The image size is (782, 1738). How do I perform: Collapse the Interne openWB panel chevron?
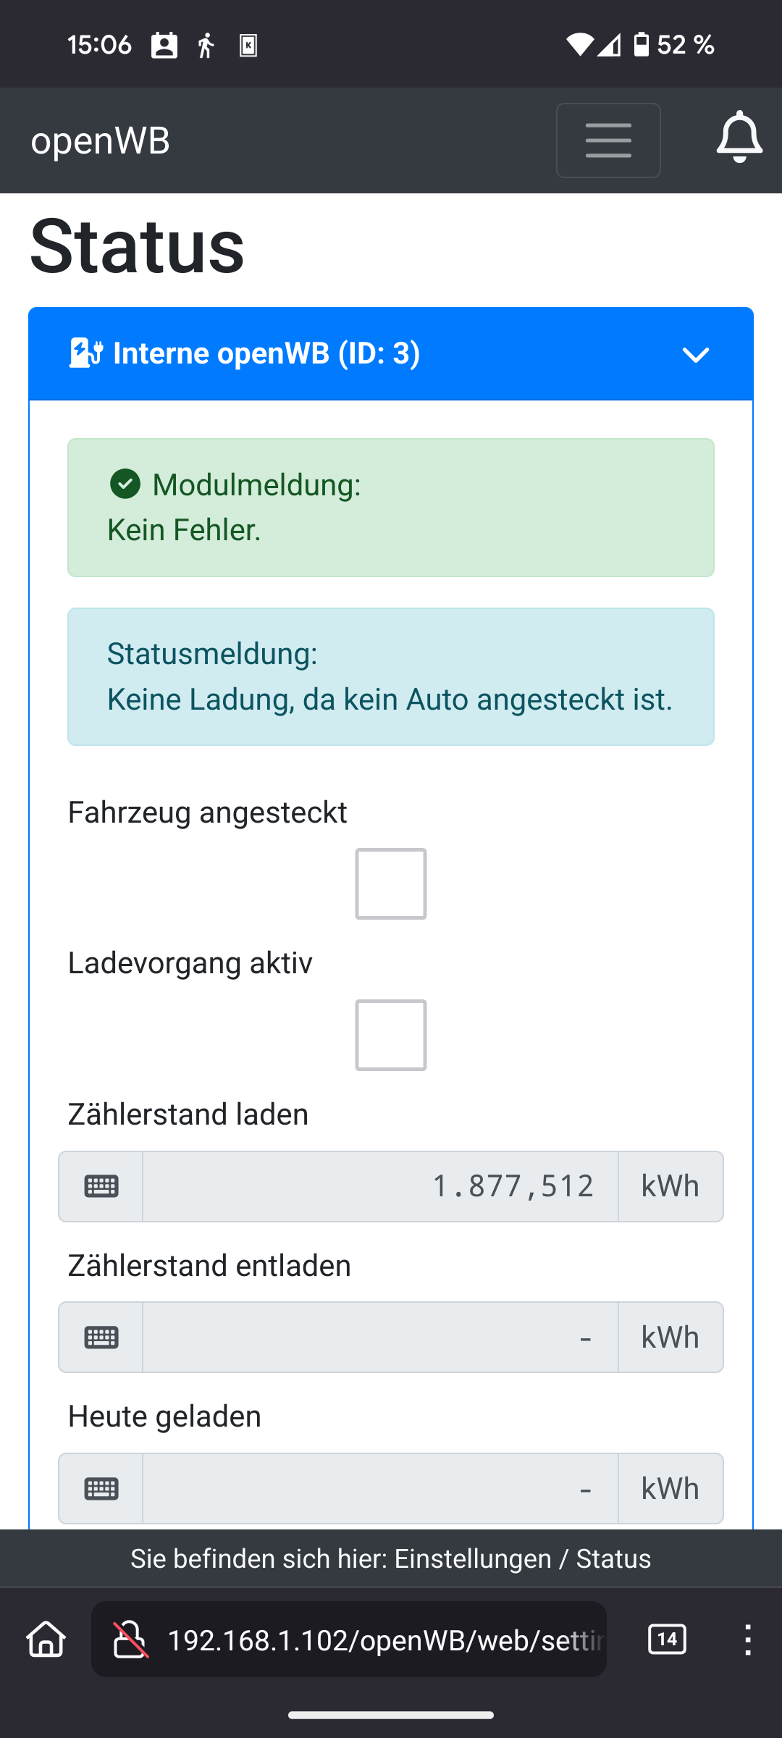695,355
